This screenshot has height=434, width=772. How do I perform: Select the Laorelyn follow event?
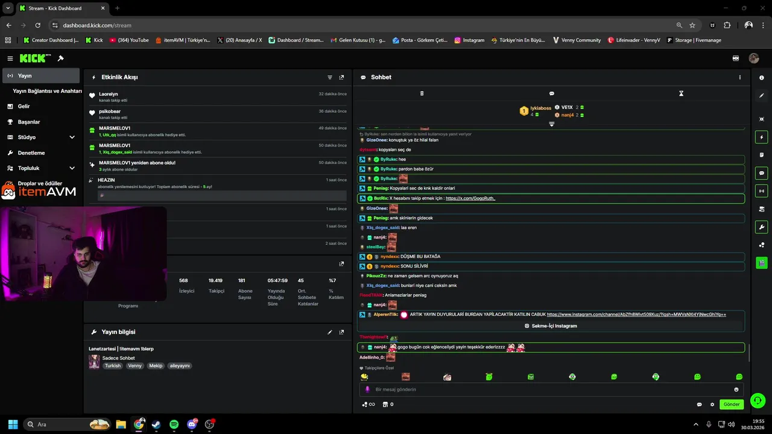(x=218, y=97)
